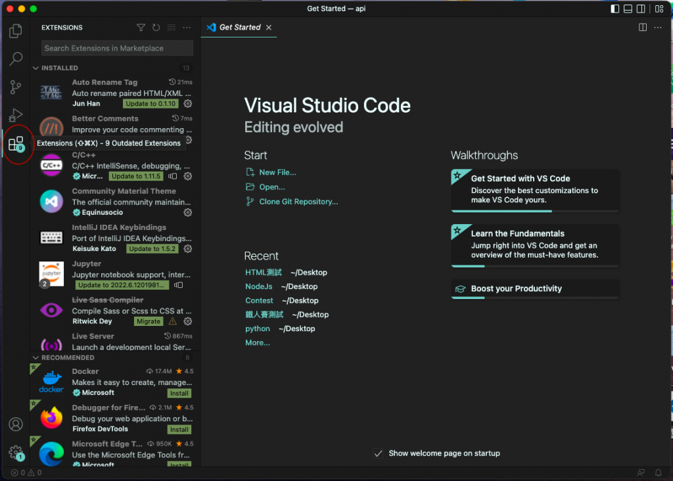The image size is (673, 481).
Task: Select Community Material Theme extension title
Action: coord(124,191)
